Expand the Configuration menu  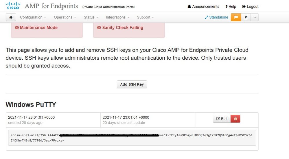(33, 17)
